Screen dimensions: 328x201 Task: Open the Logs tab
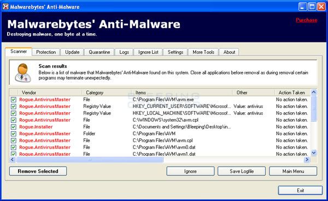(124, 52)
